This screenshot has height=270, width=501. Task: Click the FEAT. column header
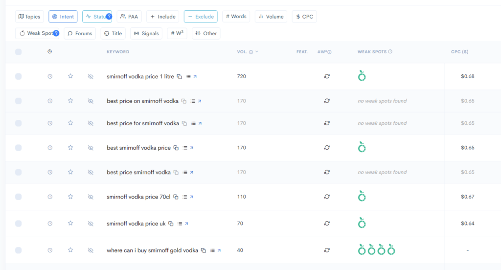pos(302,52)
